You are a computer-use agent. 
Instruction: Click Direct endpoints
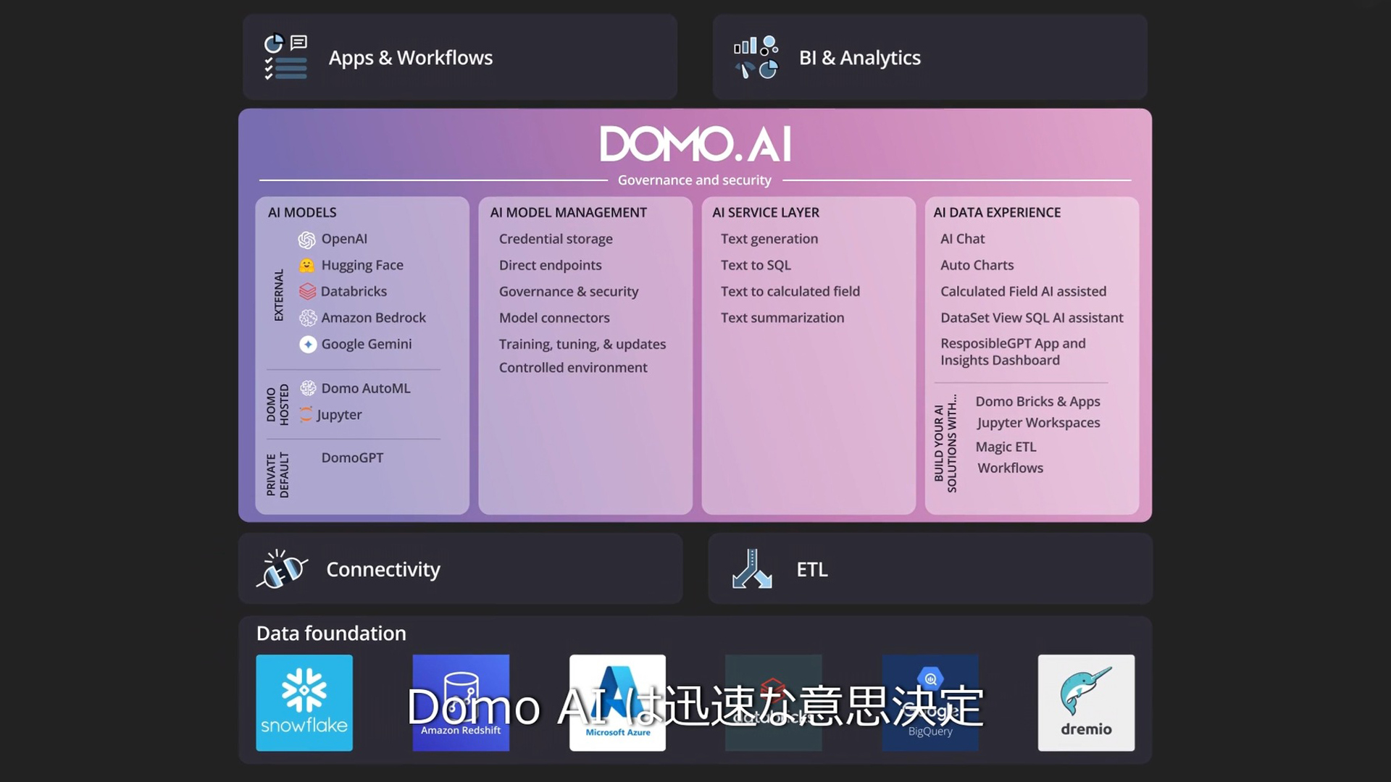click(550, 265)
